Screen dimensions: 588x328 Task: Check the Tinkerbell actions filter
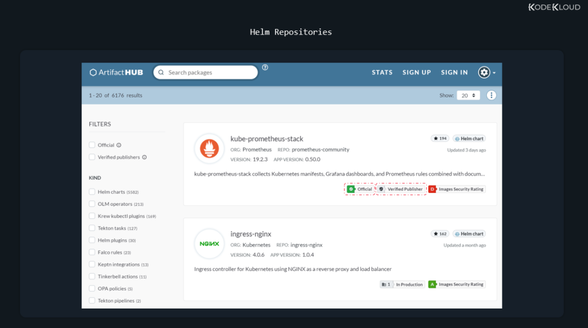[x=92, y=276]
